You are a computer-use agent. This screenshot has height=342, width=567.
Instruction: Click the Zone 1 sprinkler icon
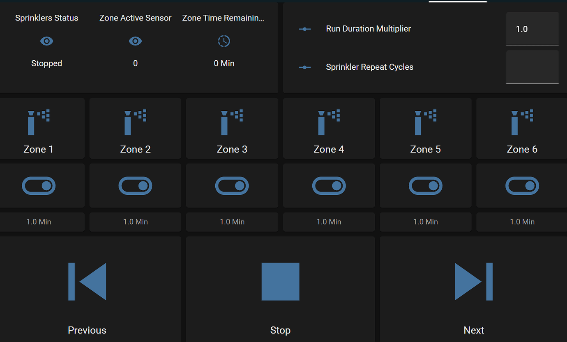pos(38,122)
